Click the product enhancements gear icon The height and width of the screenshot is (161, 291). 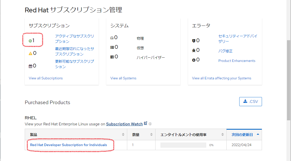coord(194,60)
